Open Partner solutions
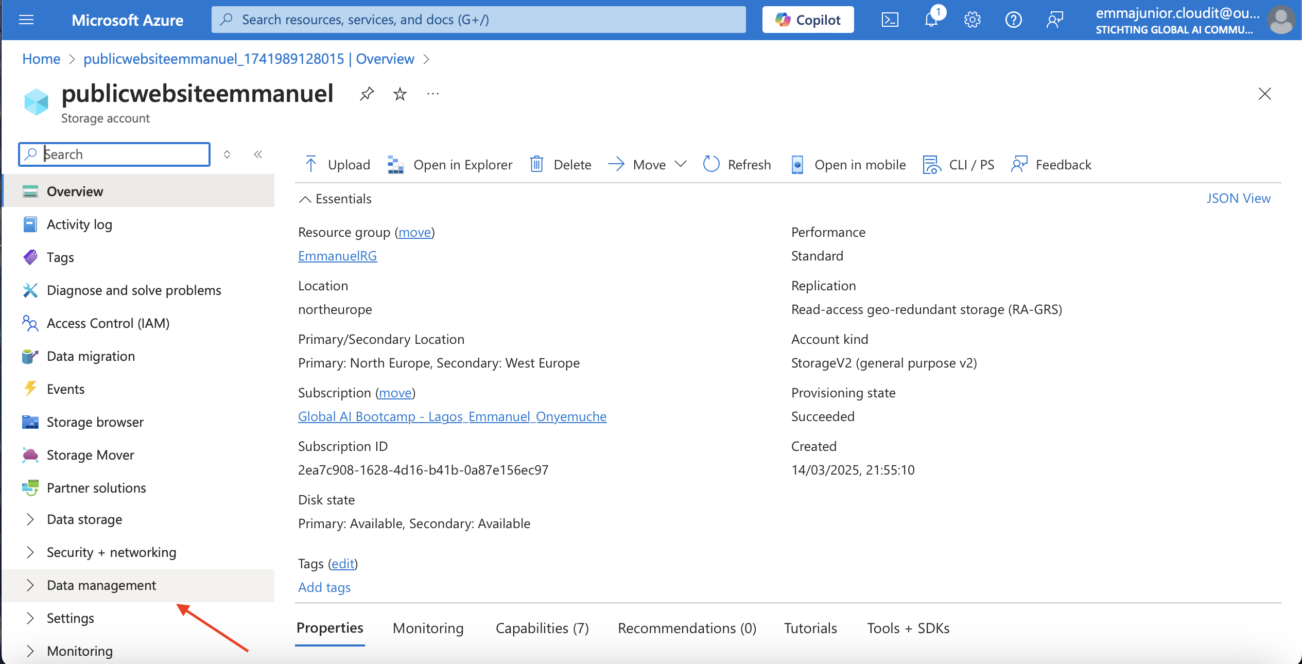The width and height of the screenshot is (1302, 664). click(x=138, y=488)
